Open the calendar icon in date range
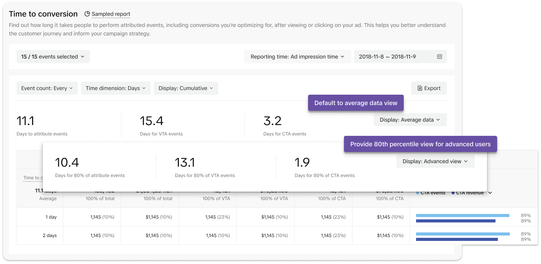Image resolution: width=541 pixels, height=264 pixels. point(439,57)
